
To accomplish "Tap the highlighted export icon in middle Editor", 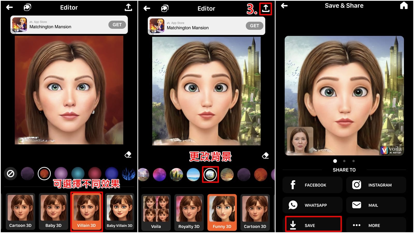I will (x=265, y=9).
